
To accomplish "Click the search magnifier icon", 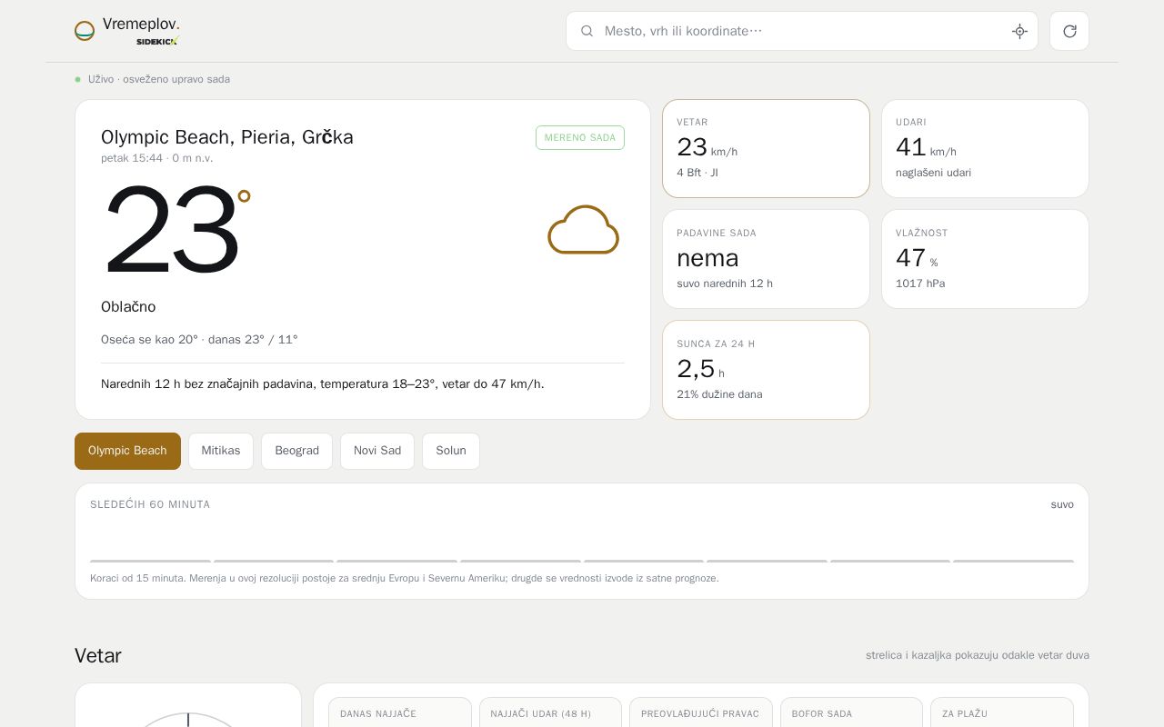I will [x=587, y=31].
